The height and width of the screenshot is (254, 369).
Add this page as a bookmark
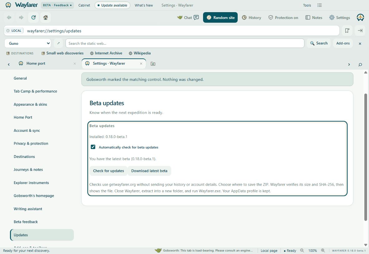click(x=347, y=30)
